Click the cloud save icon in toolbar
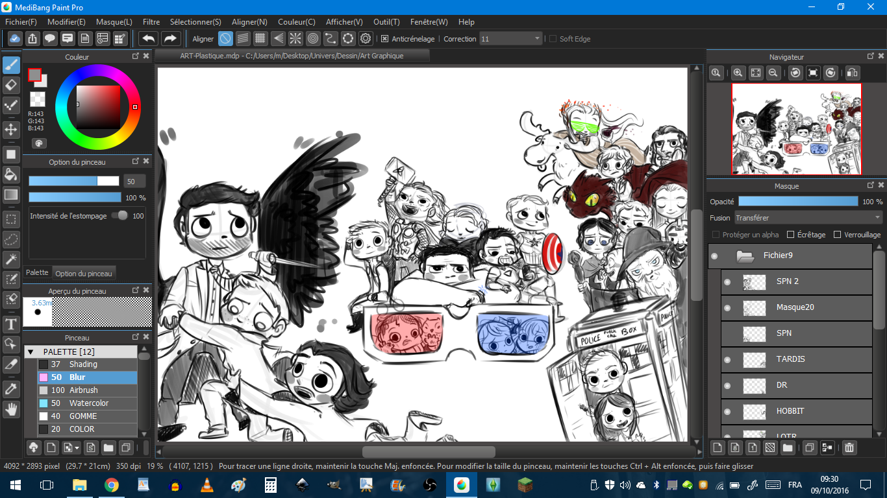The width and height of the screenshot is (887, 498). [15, 39]
